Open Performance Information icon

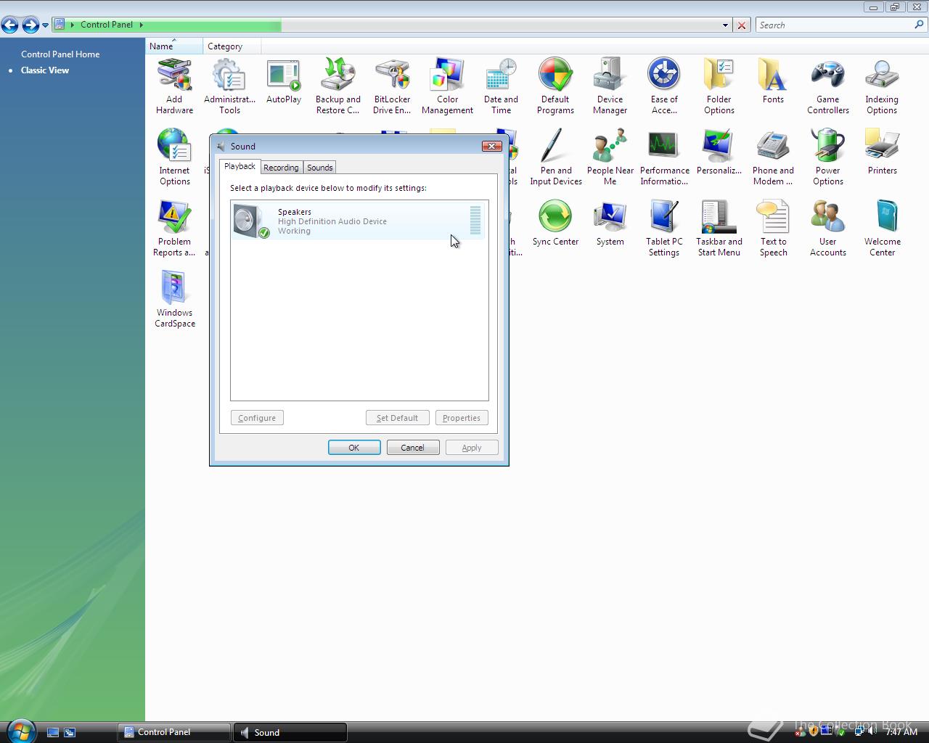(x=664, y=157)
